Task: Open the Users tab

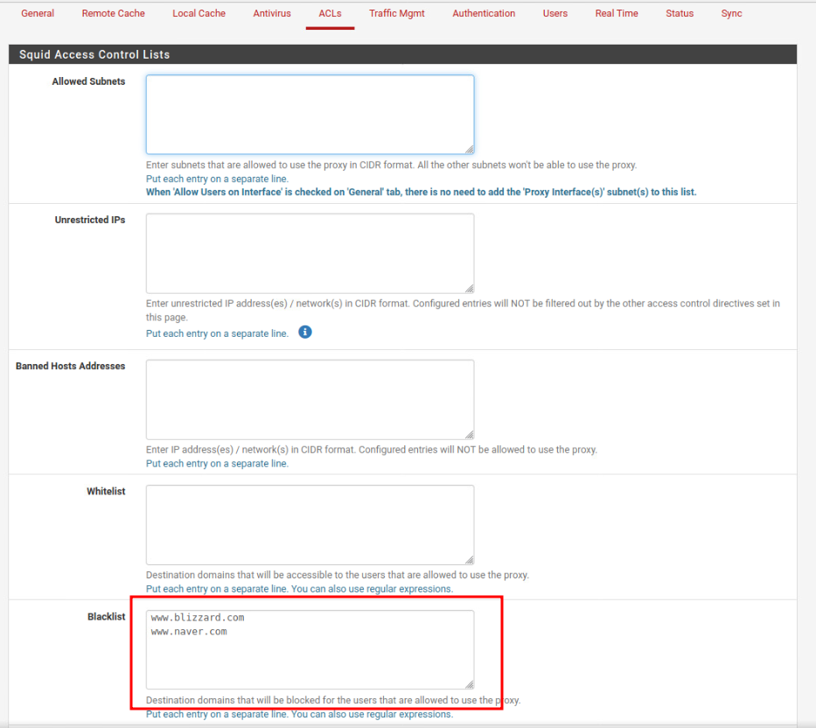Action: click(554, 13)
